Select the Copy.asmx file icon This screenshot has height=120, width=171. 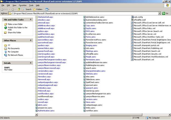(x=84, y=25)
